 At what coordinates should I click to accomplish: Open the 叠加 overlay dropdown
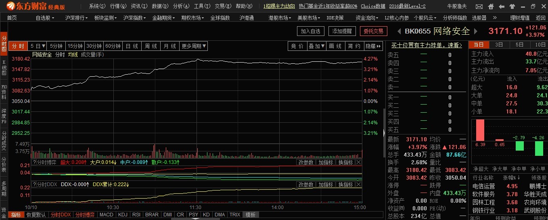pos(317,46)
